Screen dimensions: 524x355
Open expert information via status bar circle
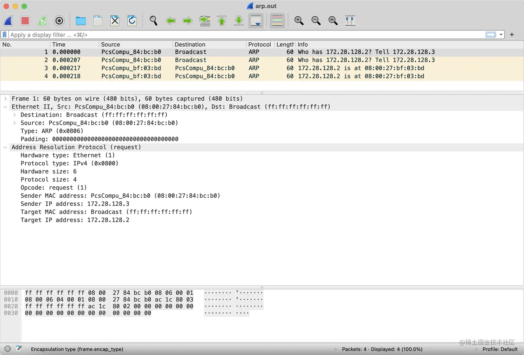click(8, 349)
